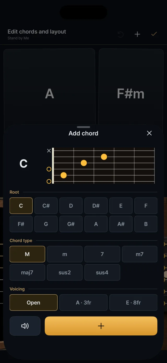Select B as root note
167x363 pixels.
[146, 224]
